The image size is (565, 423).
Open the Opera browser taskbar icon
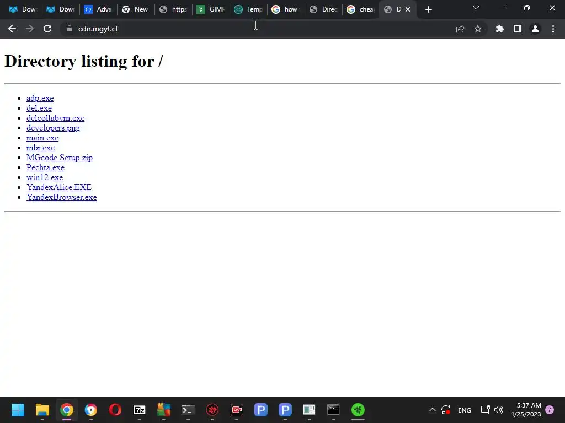[115, 410]
